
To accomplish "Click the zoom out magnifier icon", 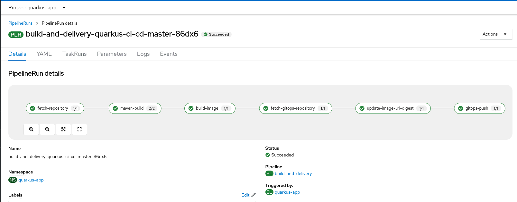I will pos(47,129).
